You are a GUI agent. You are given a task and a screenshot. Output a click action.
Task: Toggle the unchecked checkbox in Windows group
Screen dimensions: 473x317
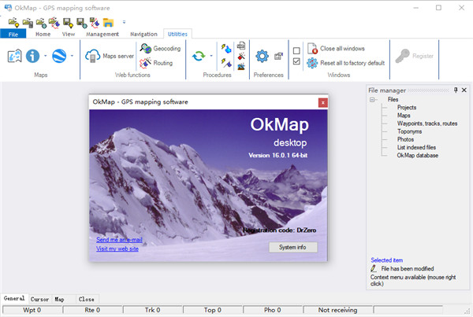click(296, 50)
